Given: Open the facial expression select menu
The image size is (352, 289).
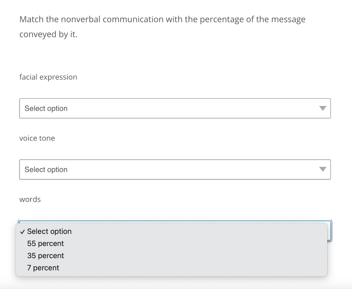Looking at the screenshot, I should pos(175,108).
